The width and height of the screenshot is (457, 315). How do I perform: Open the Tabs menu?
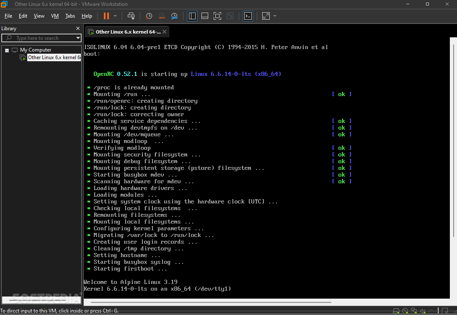tap(70, 16)
